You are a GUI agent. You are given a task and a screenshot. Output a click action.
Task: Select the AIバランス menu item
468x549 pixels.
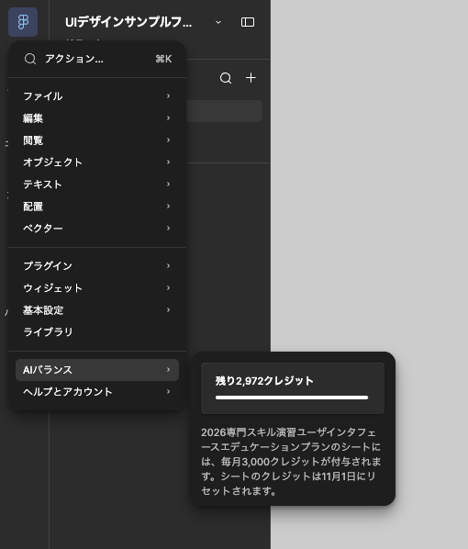click(x=97, y=370)
